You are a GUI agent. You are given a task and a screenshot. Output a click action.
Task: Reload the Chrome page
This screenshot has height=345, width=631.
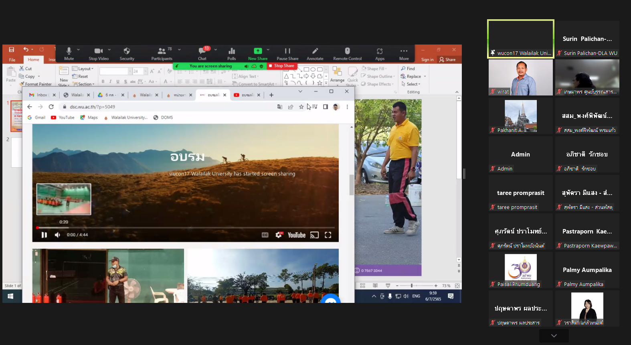51,107
